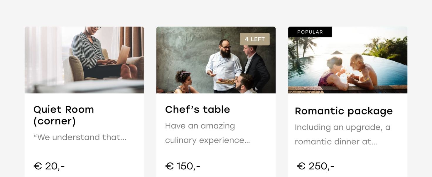Open the Quiet Room laptop photo
The width and height of the screenshot is (432, 177).
(x=84, y=60)
